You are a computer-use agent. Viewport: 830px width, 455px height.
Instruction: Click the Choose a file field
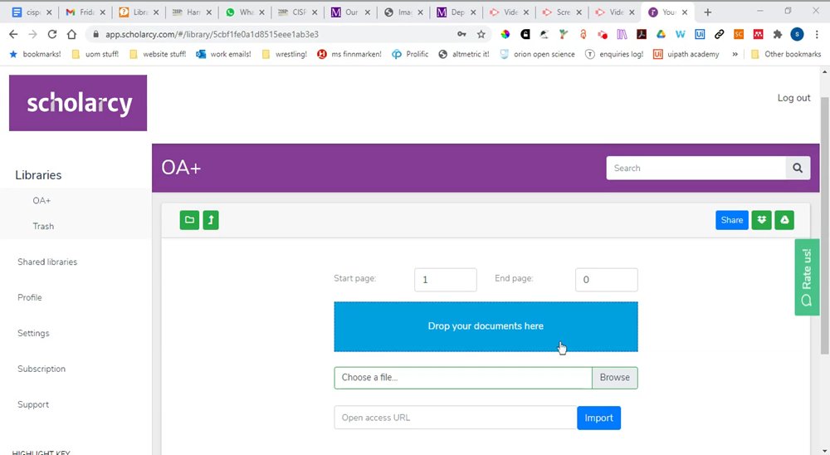pyautogui.click(x=463, y=378)
